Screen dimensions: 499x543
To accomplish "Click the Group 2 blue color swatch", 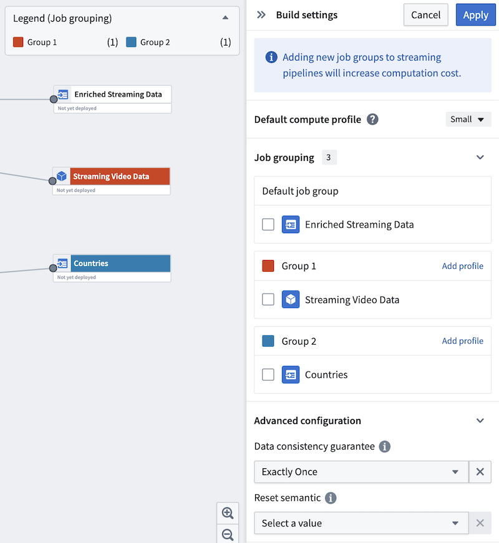I will (x=268, y=341).
